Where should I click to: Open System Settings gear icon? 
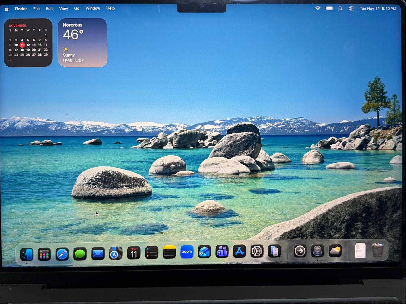point(257,251)
